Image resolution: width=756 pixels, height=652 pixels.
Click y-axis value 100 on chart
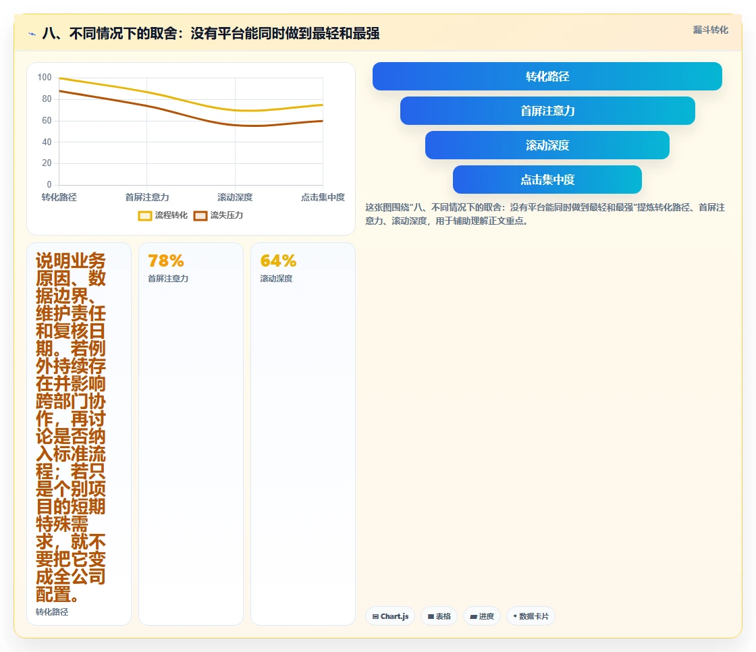coord(45,77)
